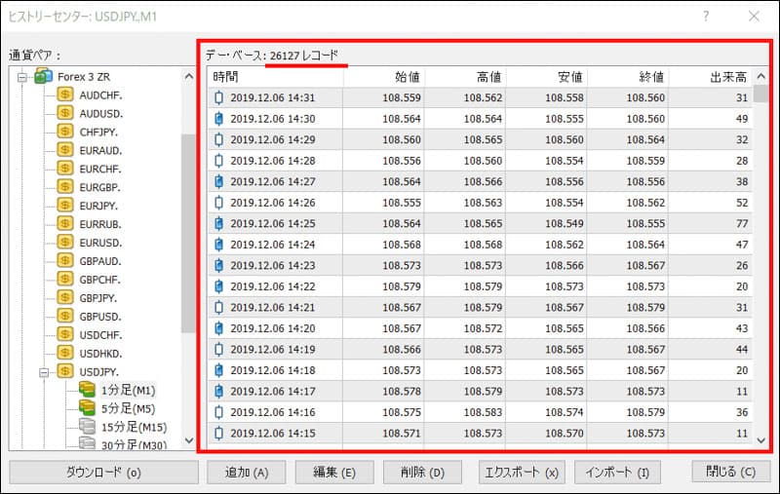Screen dimensions: 780x494
Task: Select the 1分足(M1) database icon
Action: tap(89, 390)
